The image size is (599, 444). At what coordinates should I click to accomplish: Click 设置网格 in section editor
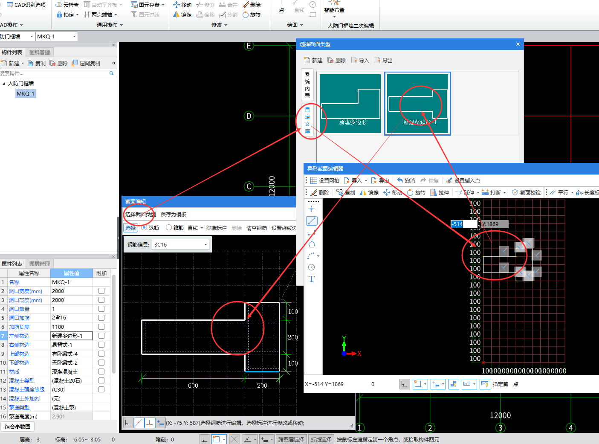(324, 180)
